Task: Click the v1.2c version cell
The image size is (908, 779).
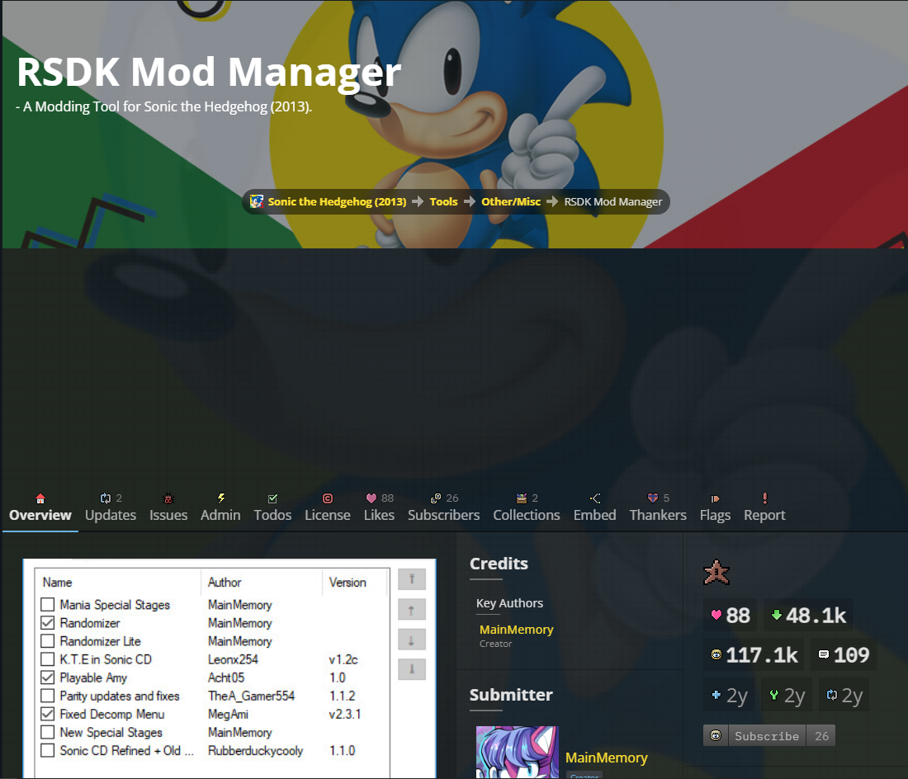Action: (343, 659)
